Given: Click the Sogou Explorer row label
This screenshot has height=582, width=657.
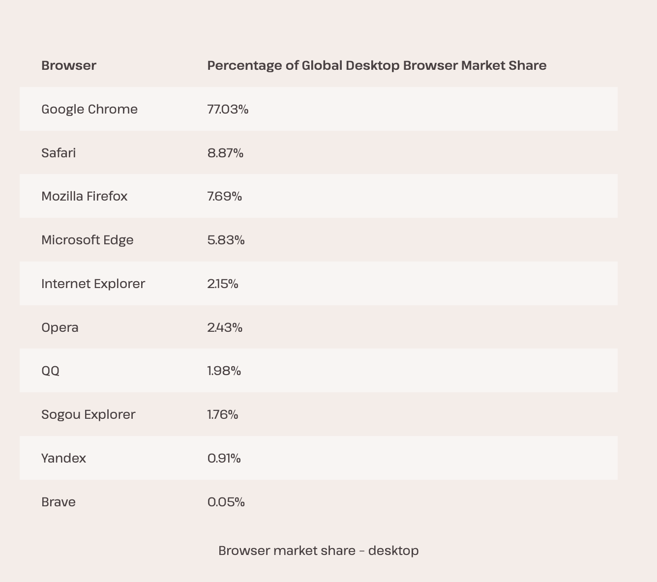Looking at the screenshot, I should point(88,414).
